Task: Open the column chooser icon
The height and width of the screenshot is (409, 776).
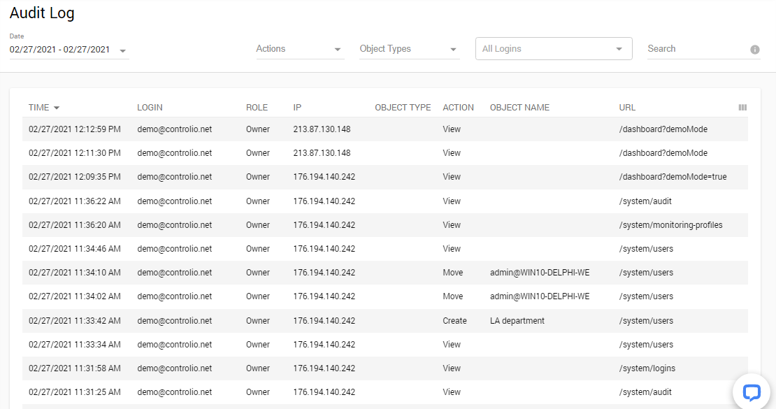Action: tap(742, 108)
